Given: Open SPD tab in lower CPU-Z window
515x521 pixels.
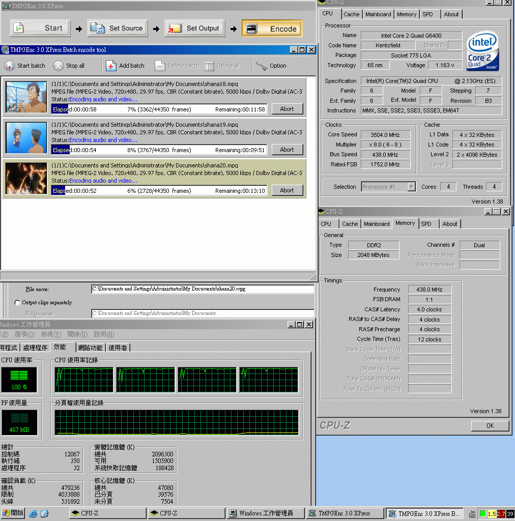Looking at the screenshot, I should 426,224.
